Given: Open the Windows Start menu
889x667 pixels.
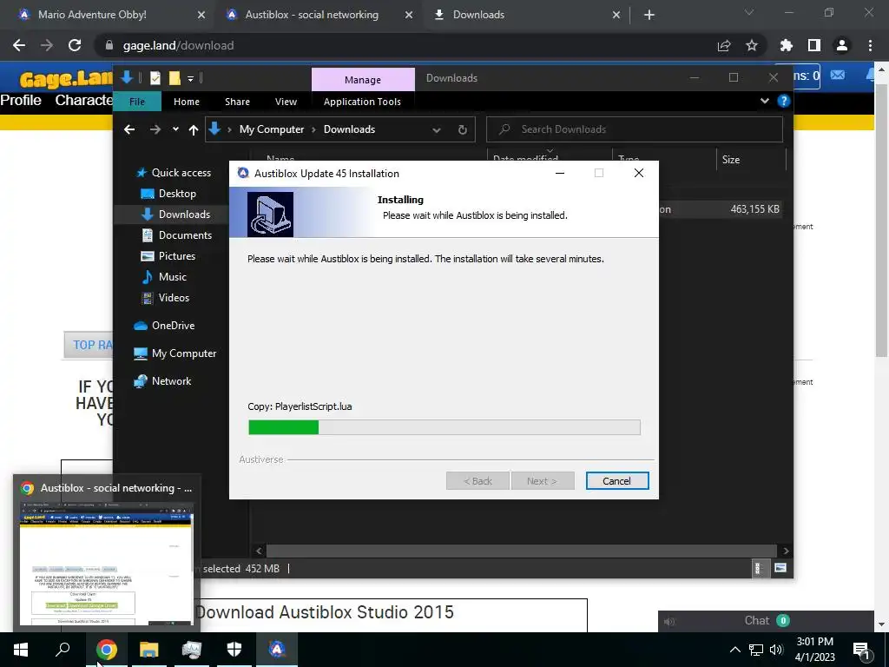Looking at the screenshot, I should 21,650.
